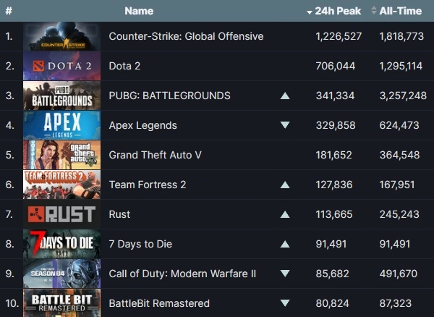Sort the list by All-Time peak

pyautogui.click(x=396, y=11)
